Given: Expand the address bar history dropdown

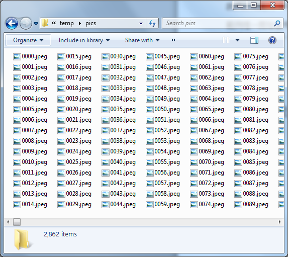Looking at the screenshot, I should (x=141, y=23).
